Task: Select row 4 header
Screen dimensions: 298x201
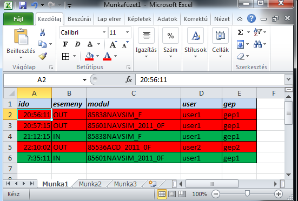Action: (10, 136)
